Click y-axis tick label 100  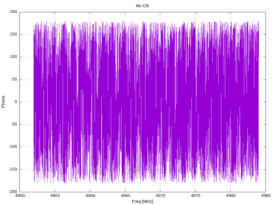[x=14, y=57]
